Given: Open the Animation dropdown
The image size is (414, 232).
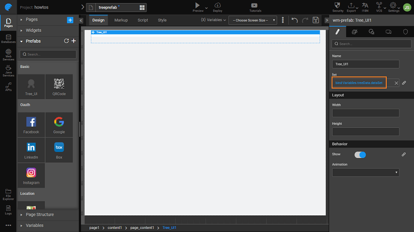Looking at the screenshot, I should 366,172.
